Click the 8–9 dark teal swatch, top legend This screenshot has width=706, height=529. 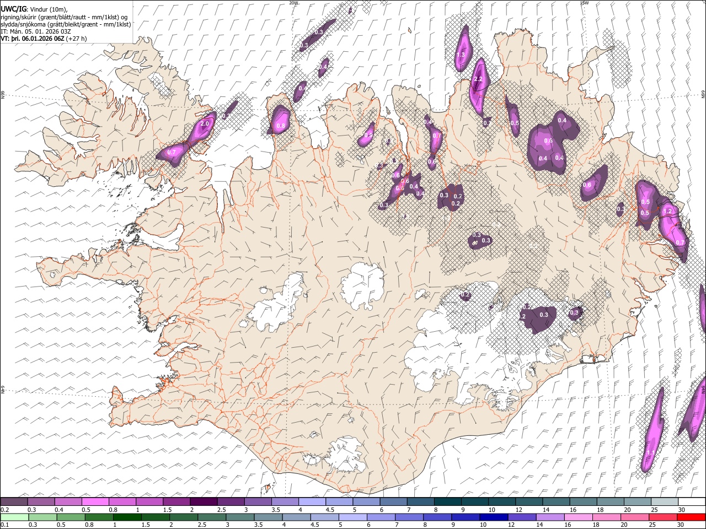point(447,501)
